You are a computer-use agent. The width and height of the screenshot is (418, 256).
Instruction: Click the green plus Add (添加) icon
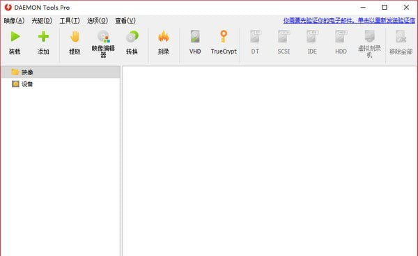pyautogui.click(x=43, y=37)
